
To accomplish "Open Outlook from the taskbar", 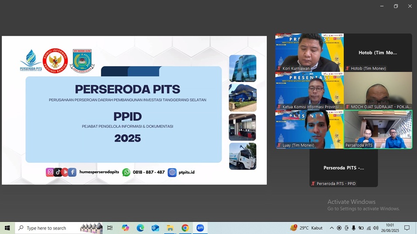I will click(155, 228).
